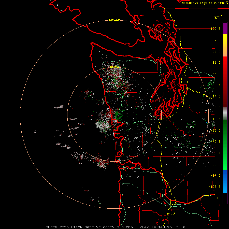Image resolution: width=229 pixels, height=229 pixels.
Task: Select the 61.2 legend value
Action: tap(217, 63)
